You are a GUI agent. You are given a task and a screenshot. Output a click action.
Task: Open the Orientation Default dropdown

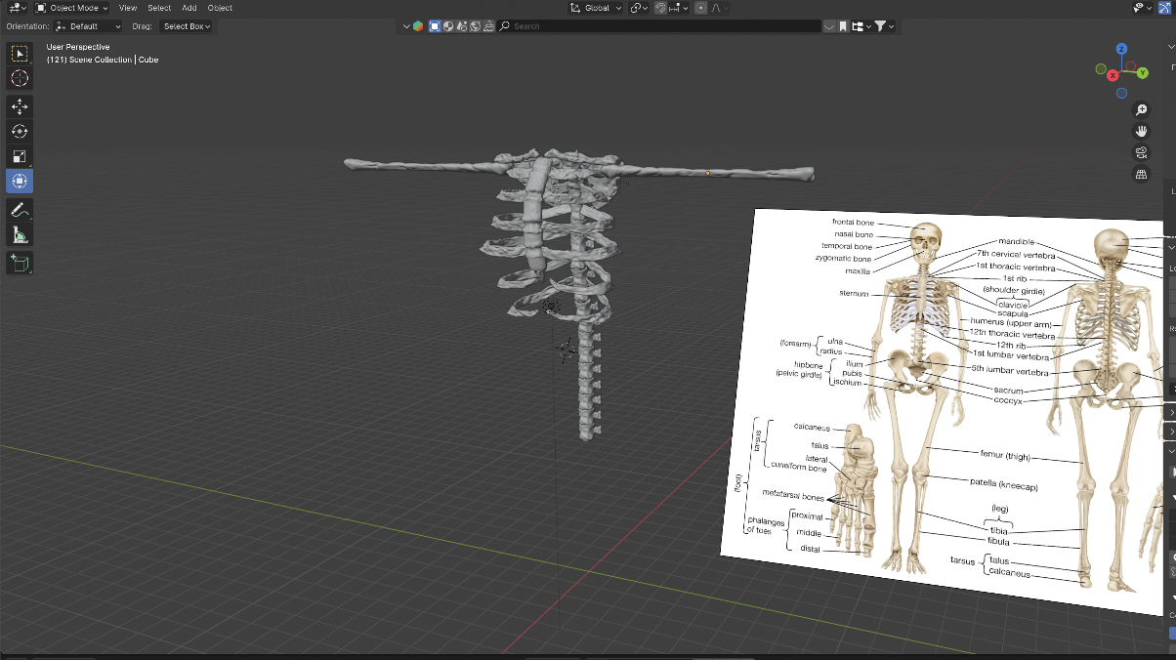(89, 26)
